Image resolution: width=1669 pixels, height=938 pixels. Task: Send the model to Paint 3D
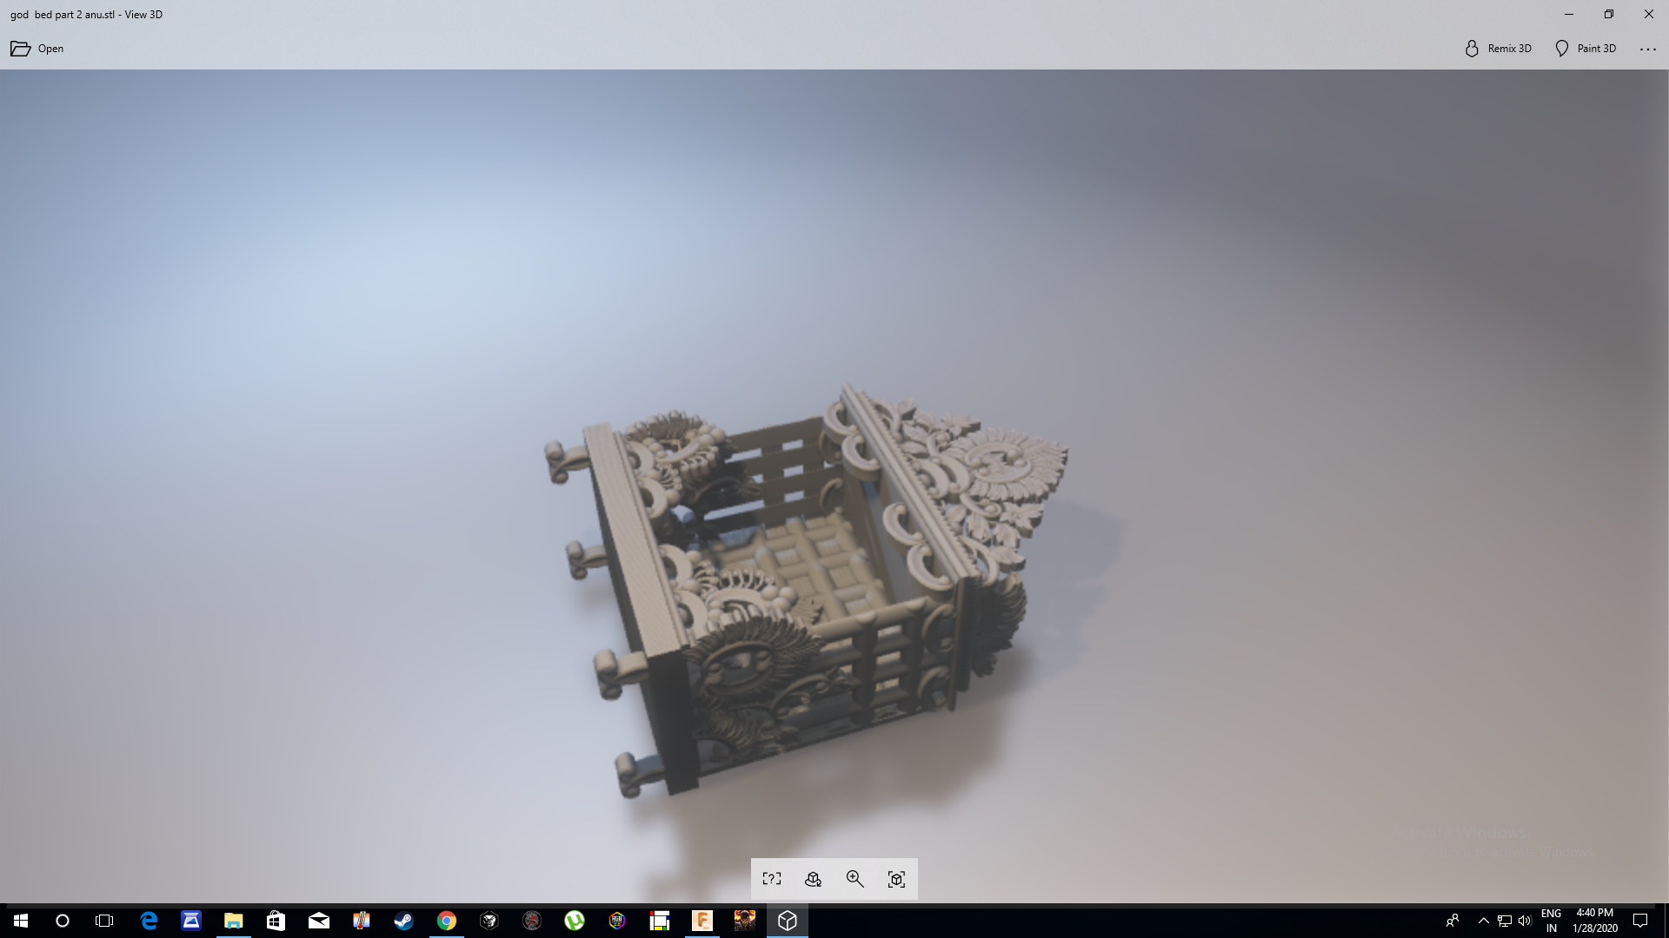(x=1586, y=49)
